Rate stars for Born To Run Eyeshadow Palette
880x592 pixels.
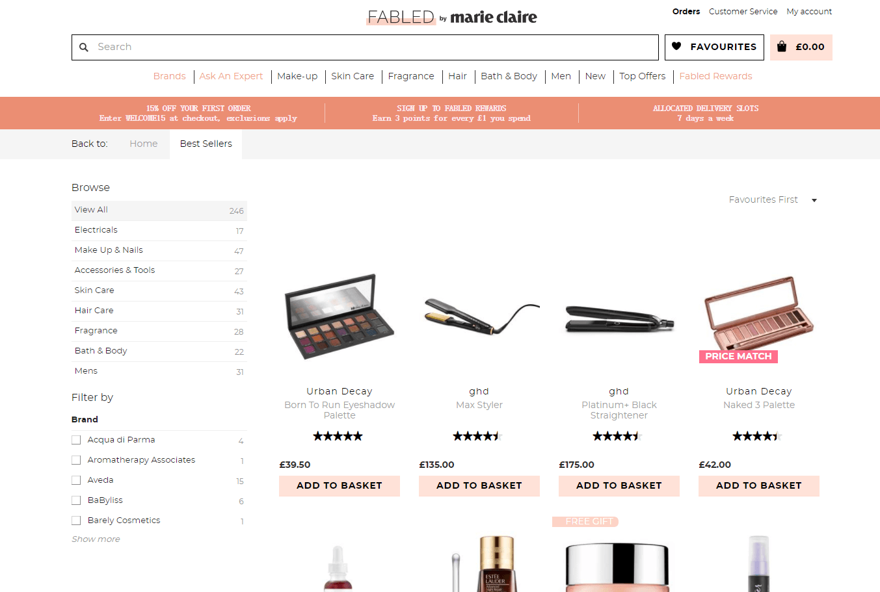338,436
